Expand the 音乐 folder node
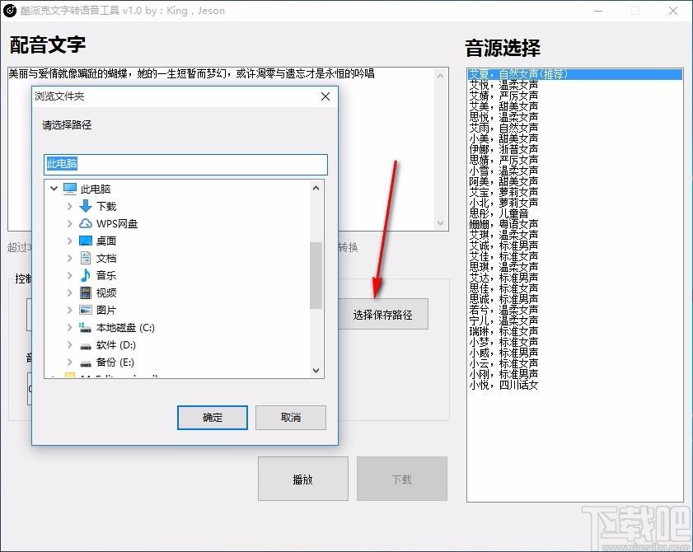This screenshot has width=693, height=552. [69, 275]
